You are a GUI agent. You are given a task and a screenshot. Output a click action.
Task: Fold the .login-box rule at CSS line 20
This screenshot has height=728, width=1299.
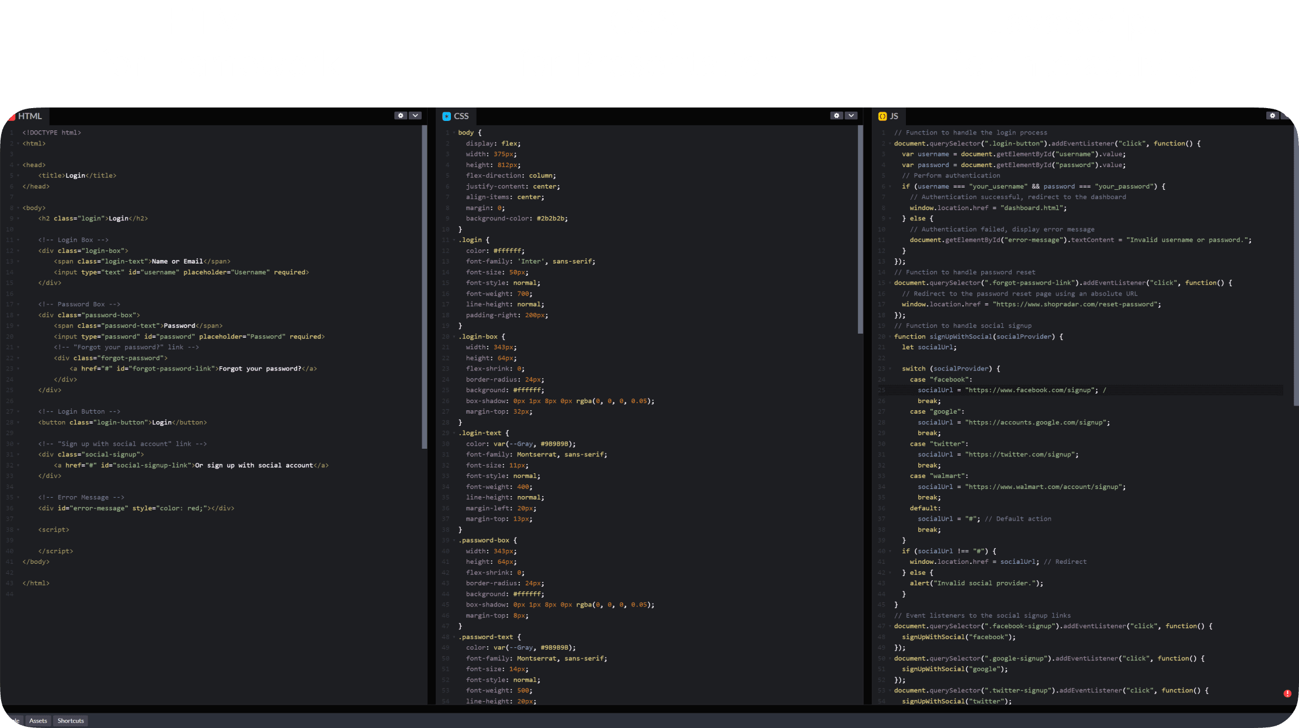[x=454, y=337]
